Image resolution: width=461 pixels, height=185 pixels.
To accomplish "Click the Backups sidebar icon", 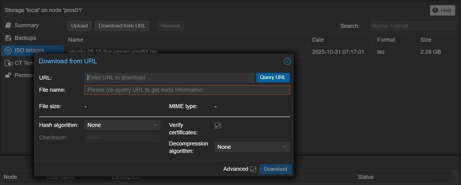I will [8, 38].
